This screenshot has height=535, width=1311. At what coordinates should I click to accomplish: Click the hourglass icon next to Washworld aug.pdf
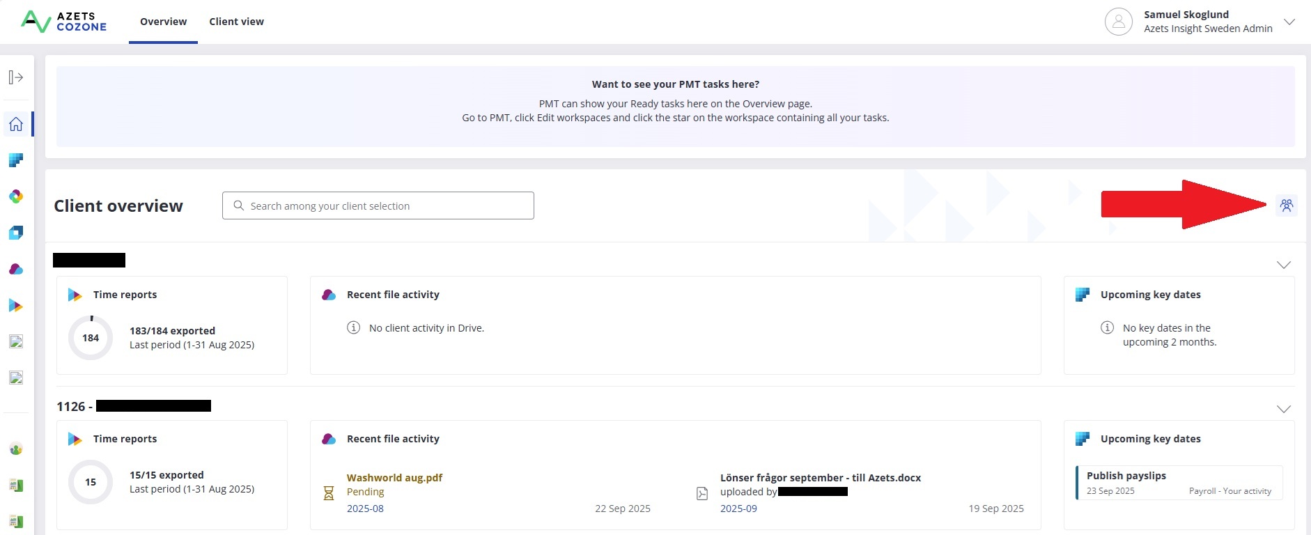tap(329, 493)
